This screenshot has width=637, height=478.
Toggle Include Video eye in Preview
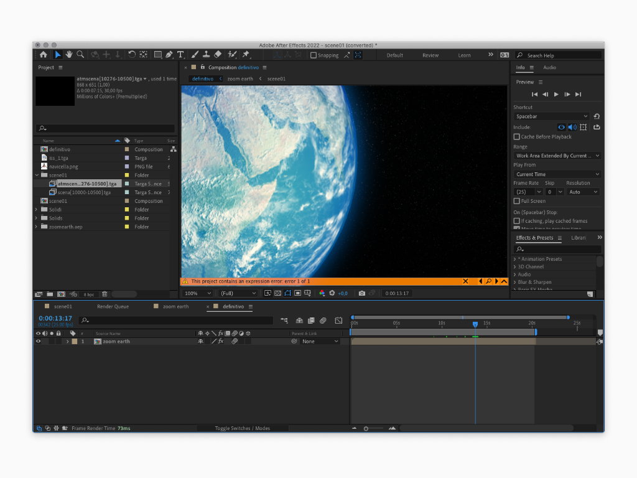[x=562, y=127]
